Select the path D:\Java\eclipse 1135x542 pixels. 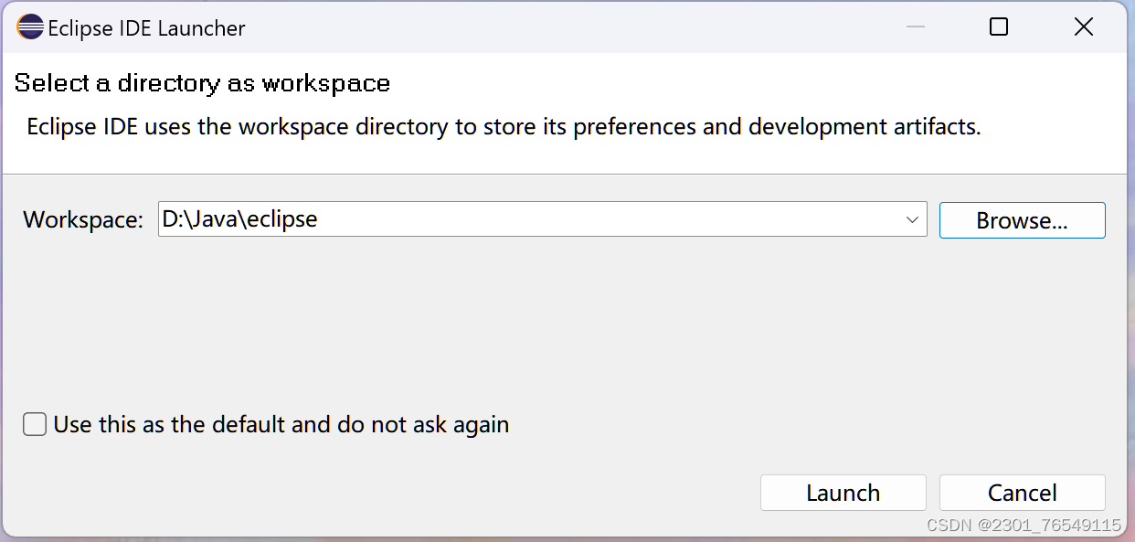tap(240, 219)
